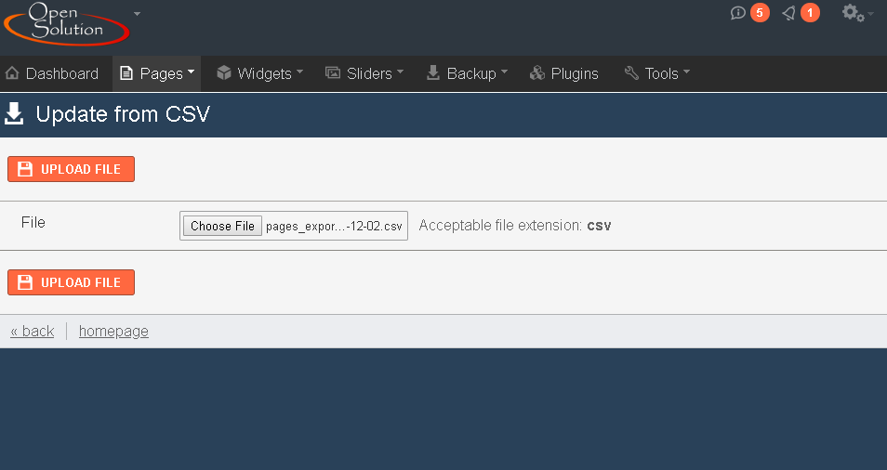Open the settings gears icon

pos(853,13)
